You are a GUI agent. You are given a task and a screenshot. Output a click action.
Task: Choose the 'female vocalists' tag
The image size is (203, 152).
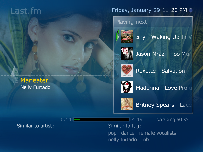pos(157,133)
